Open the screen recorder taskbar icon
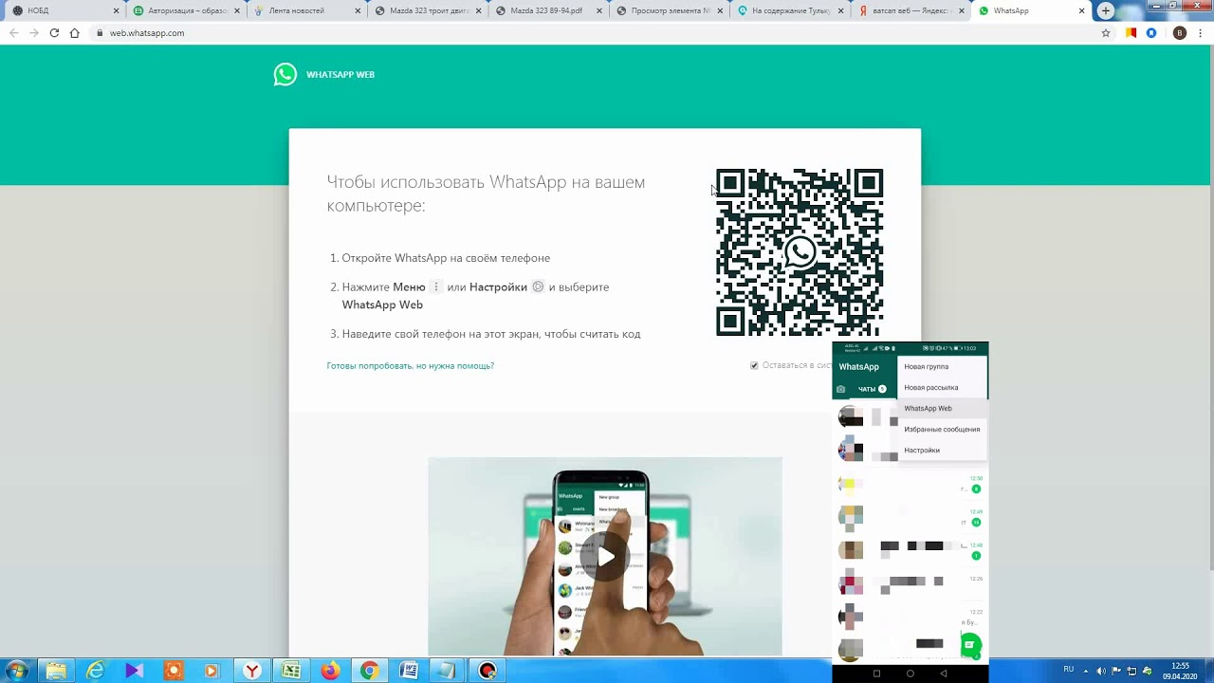 coord(487,671)
